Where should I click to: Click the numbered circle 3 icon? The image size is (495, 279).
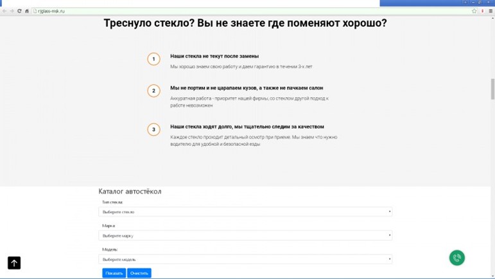point(153,130)
